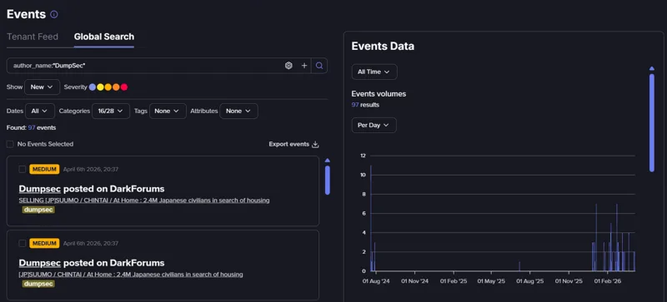The image size is (667, 302).
Task: Open the query builder cube icon
Action: [288, 66]
